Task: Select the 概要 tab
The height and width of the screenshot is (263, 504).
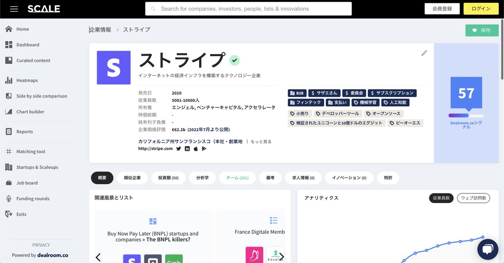Action: [x=102, y=178]
